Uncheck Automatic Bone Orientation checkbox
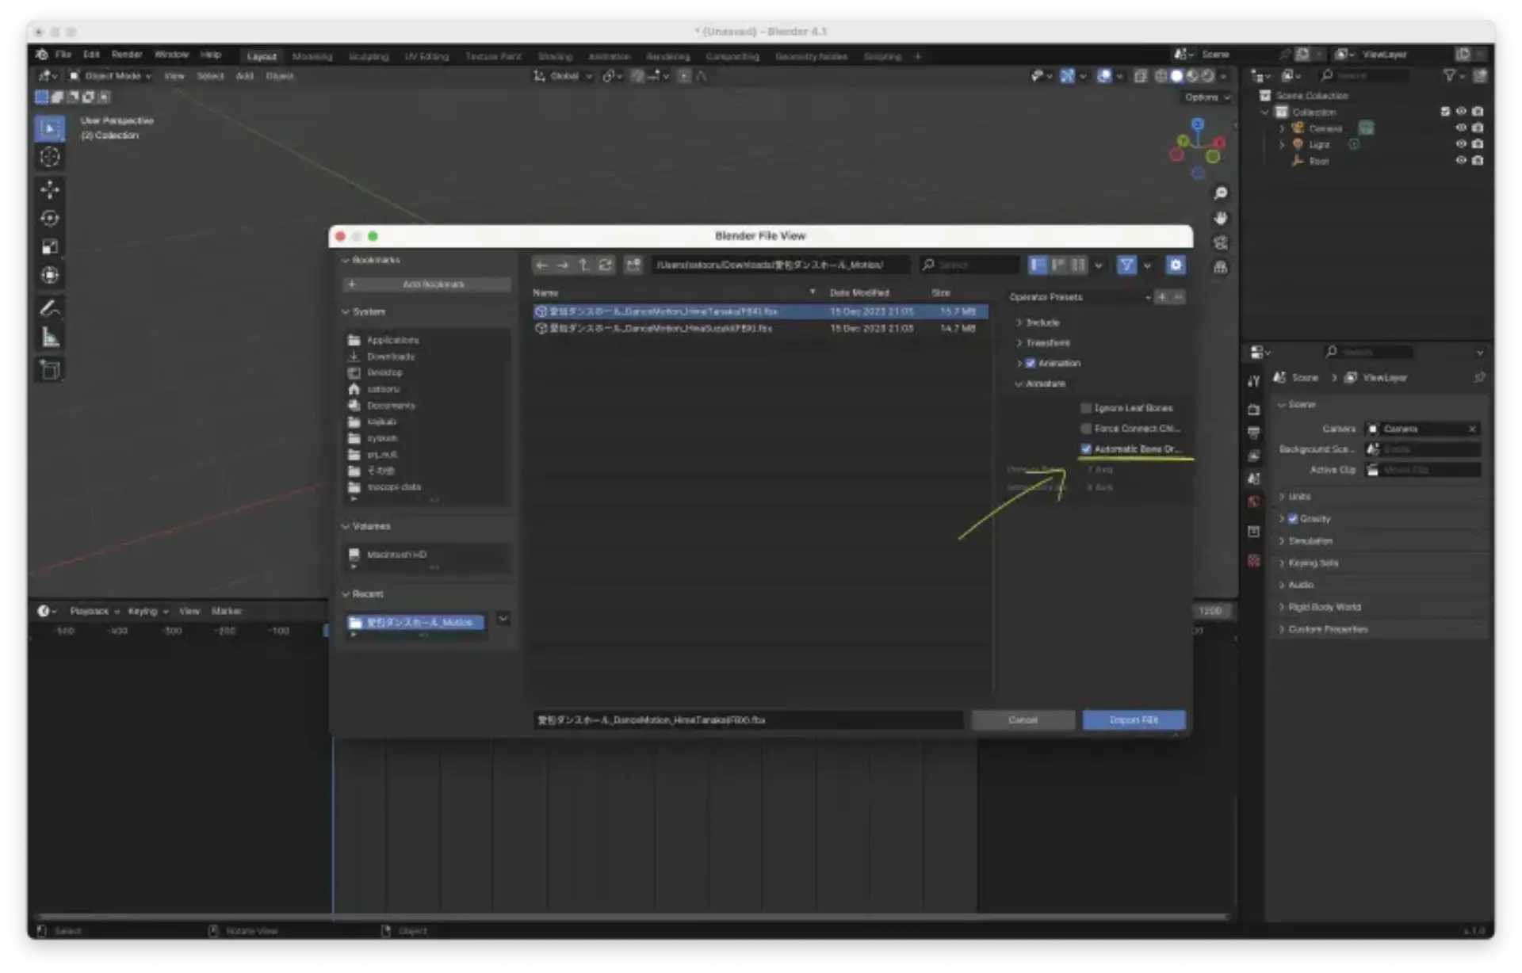 (1086, 449)
